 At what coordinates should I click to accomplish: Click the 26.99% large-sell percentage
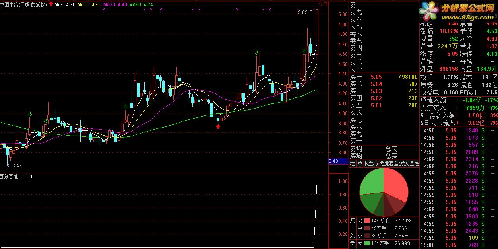coord(403,243)
